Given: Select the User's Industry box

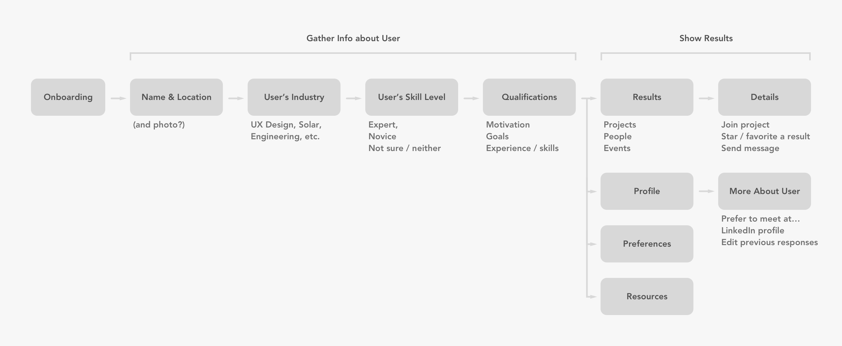Looking at the screenshot, I should tap(294, 97).
